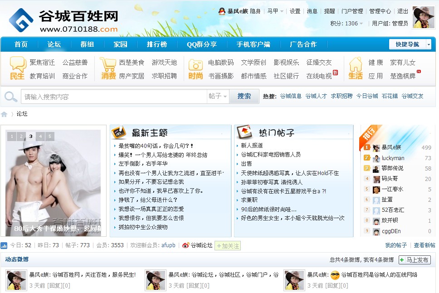Open the 论坛 nav tab
The height and width of the screenshot is (293, 439).
click(x=54, y=44)
